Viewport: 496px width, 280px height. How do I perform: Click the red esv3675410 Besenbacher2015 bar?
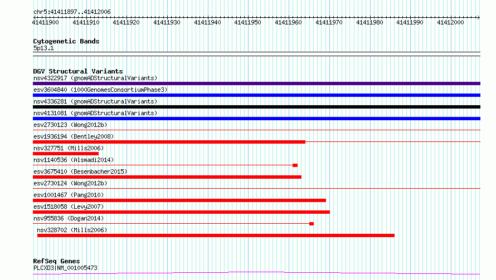167,177
